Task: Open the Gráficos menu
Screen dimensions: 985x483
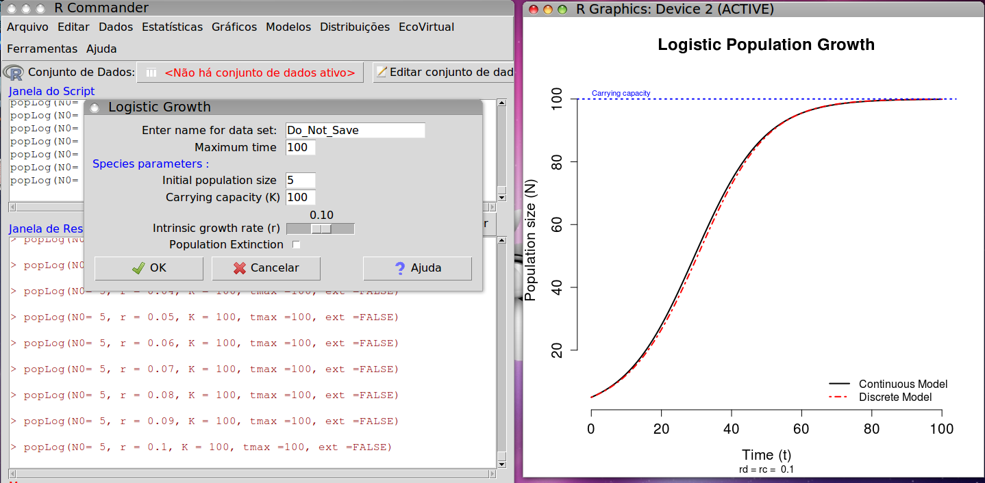Action: point(234,27)
